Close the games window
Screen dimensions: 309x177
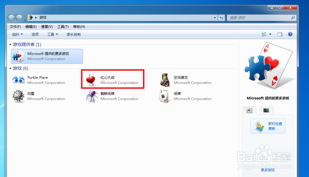tap(290, 7)
